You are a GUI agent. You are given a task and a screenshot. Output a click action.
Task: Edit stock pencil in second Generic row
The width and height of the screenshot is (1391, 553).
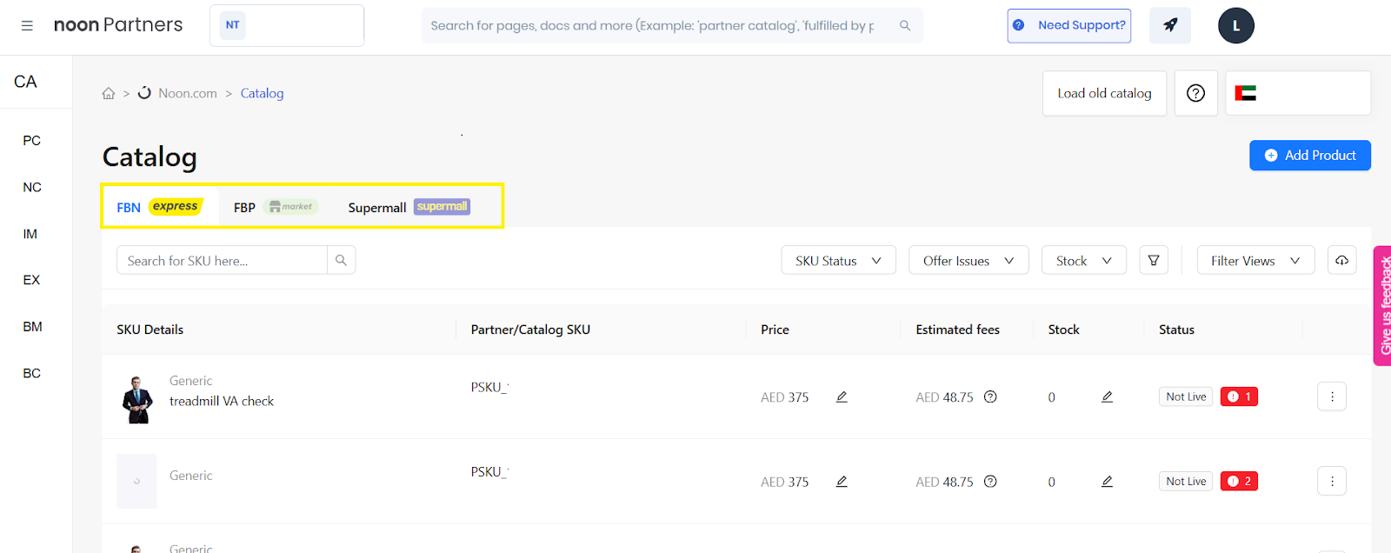tap(1107, 481)
